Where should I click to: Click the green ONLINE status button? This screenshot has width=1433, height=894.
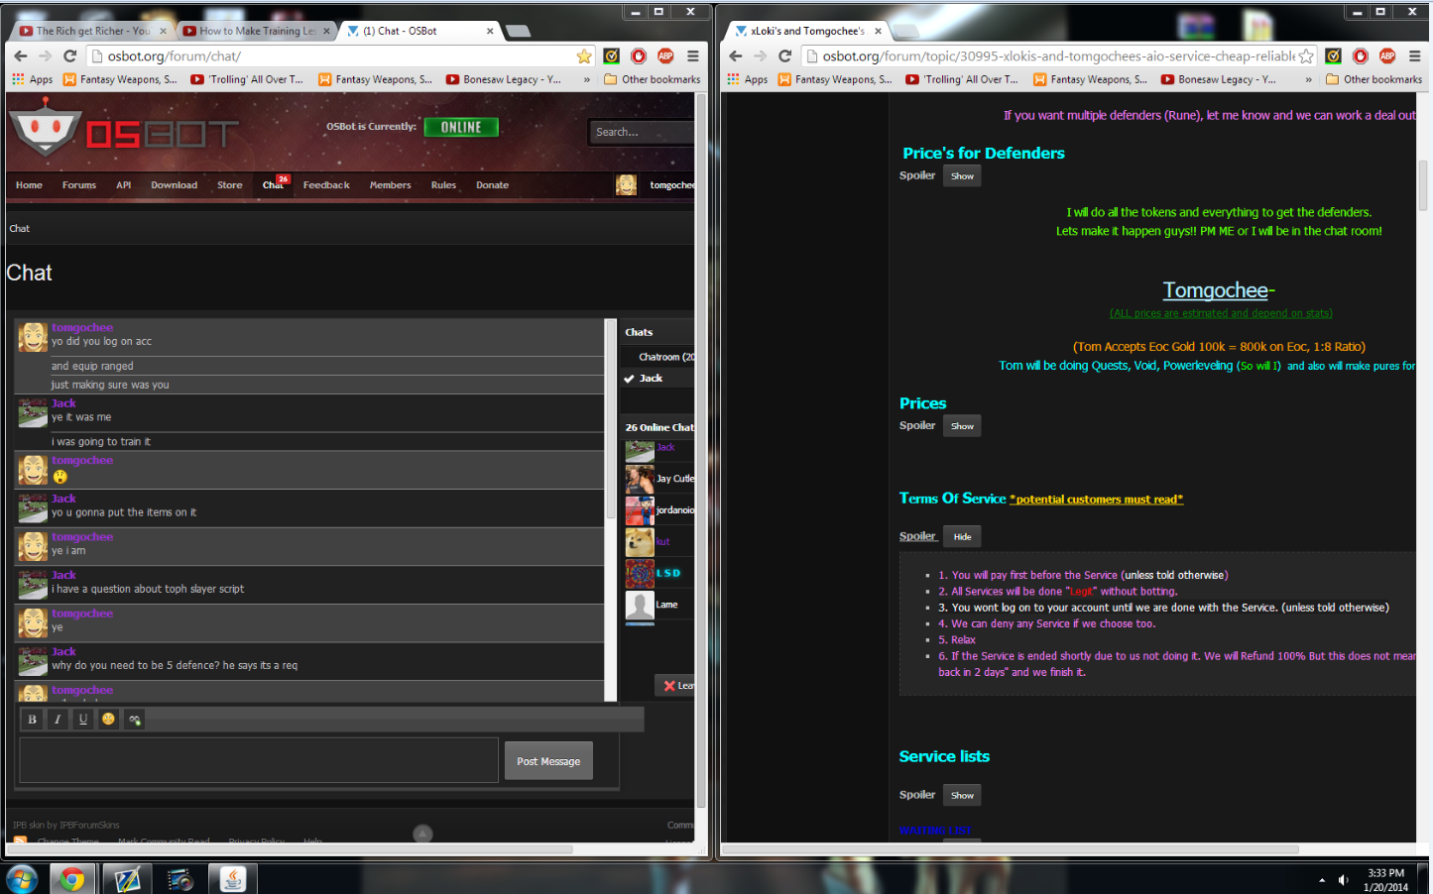461,127
